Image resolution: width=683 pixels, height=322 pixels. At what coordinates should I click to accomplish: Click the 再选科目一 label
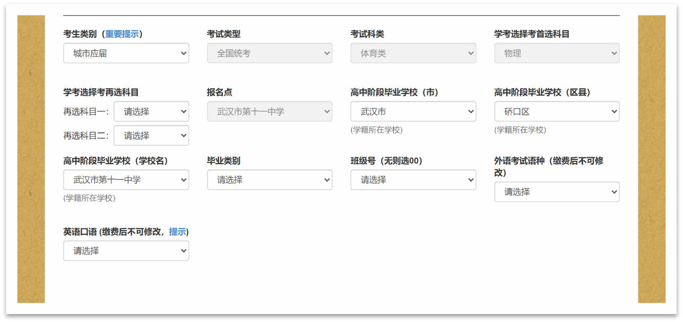point(86,112)
